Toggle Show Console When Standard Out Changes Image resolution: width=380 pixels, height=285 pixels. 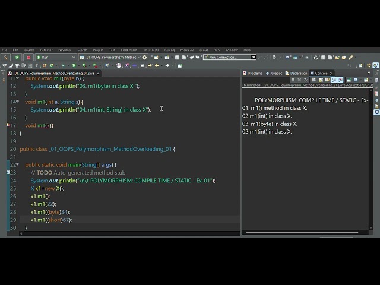pos(334,80)
